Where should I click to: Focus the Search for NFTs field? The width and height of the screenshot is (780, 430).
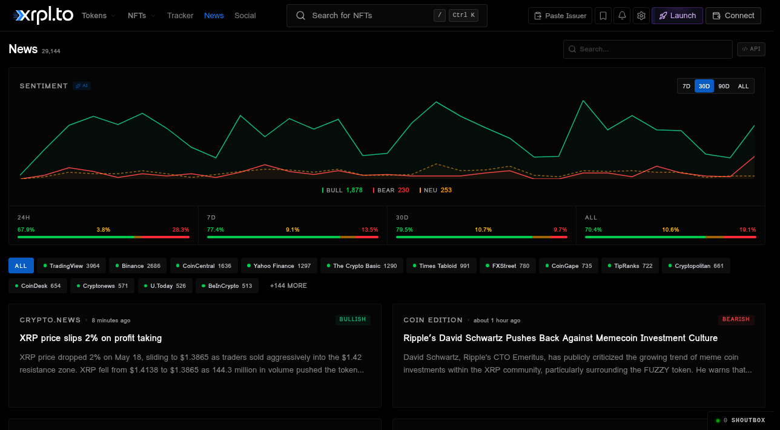point(386,16)
